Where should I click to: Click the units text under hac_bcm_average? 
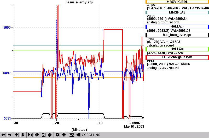(x=150, y=39)
